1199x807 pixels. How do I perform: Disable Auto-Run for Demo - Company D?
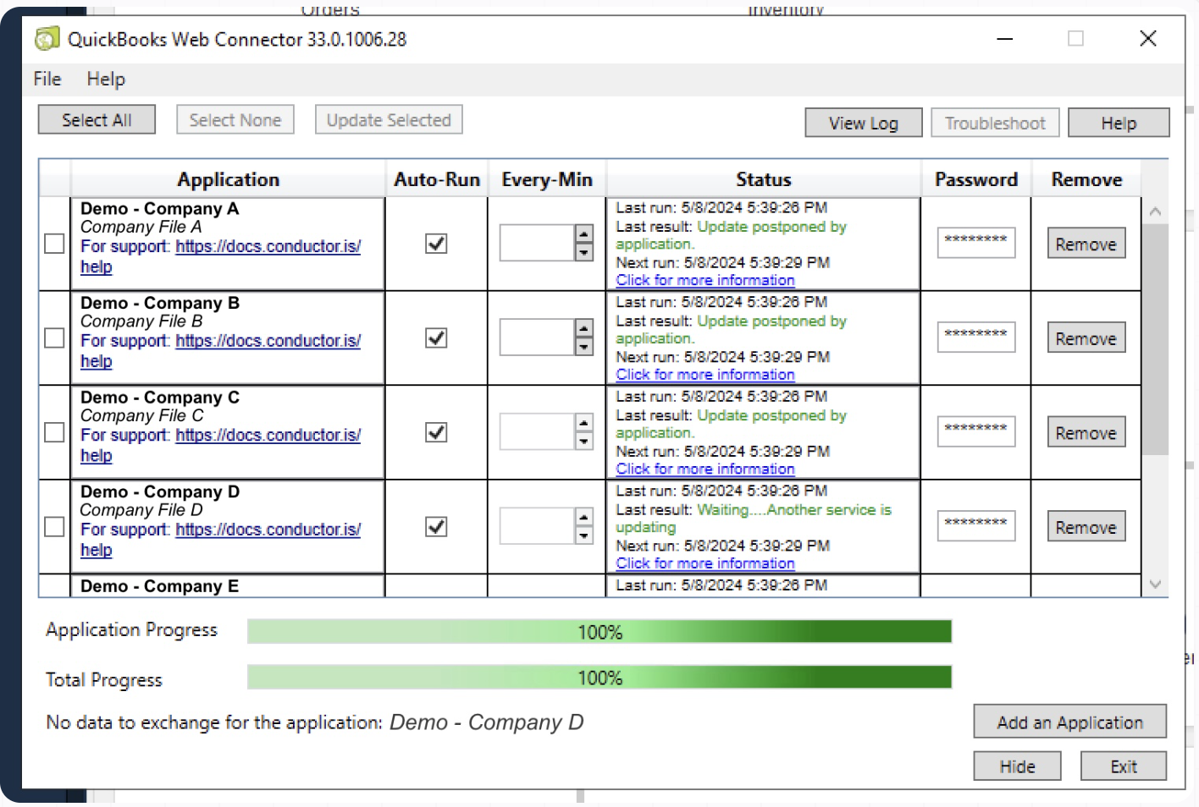click(436, 527)
